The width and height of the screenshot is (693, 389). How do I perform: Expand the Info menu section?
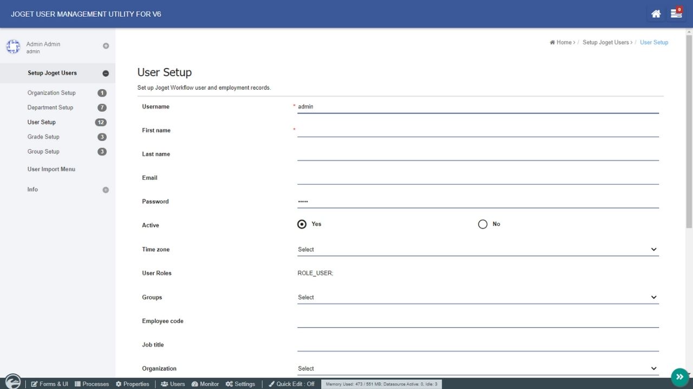click(x=106, y=190)
